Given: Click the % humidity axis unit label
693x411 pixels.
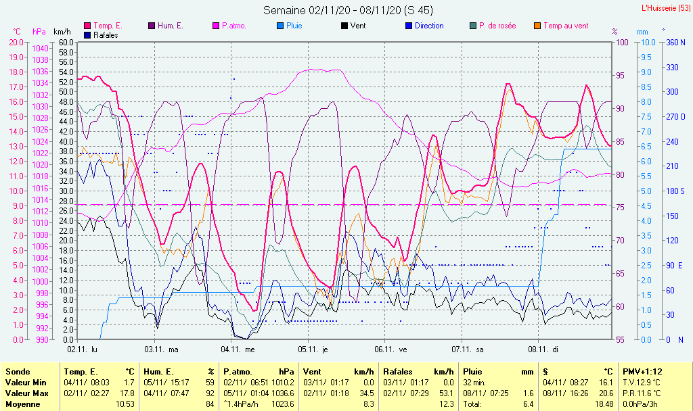Looking at the screenshot, I should (x=614, y=32).
